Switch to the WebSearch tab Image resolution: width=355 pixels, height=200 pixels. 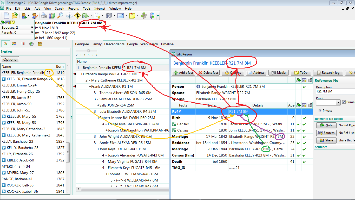coord(149,44)
